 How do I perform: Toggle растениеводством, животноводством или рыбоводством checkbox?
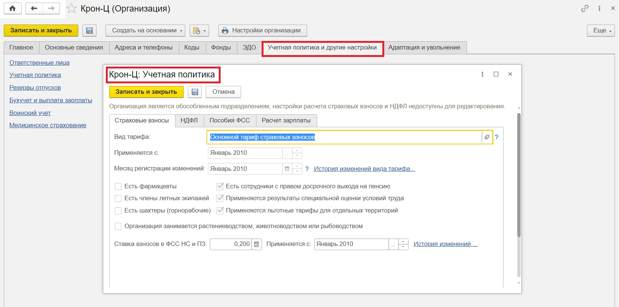(118, 226)
